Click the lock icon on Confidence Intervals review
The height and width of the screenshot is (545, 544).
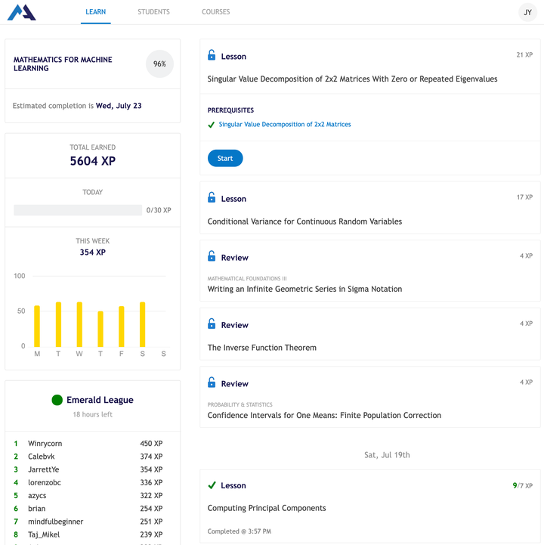tap(212, 383)
